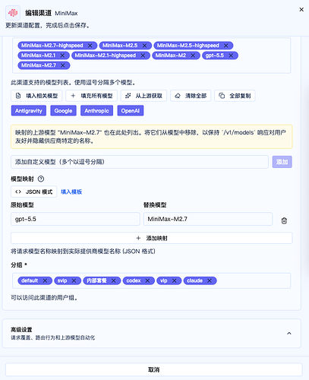Remove the svip group tag
The image size is (309, 380).
click(x=74, y=280)
